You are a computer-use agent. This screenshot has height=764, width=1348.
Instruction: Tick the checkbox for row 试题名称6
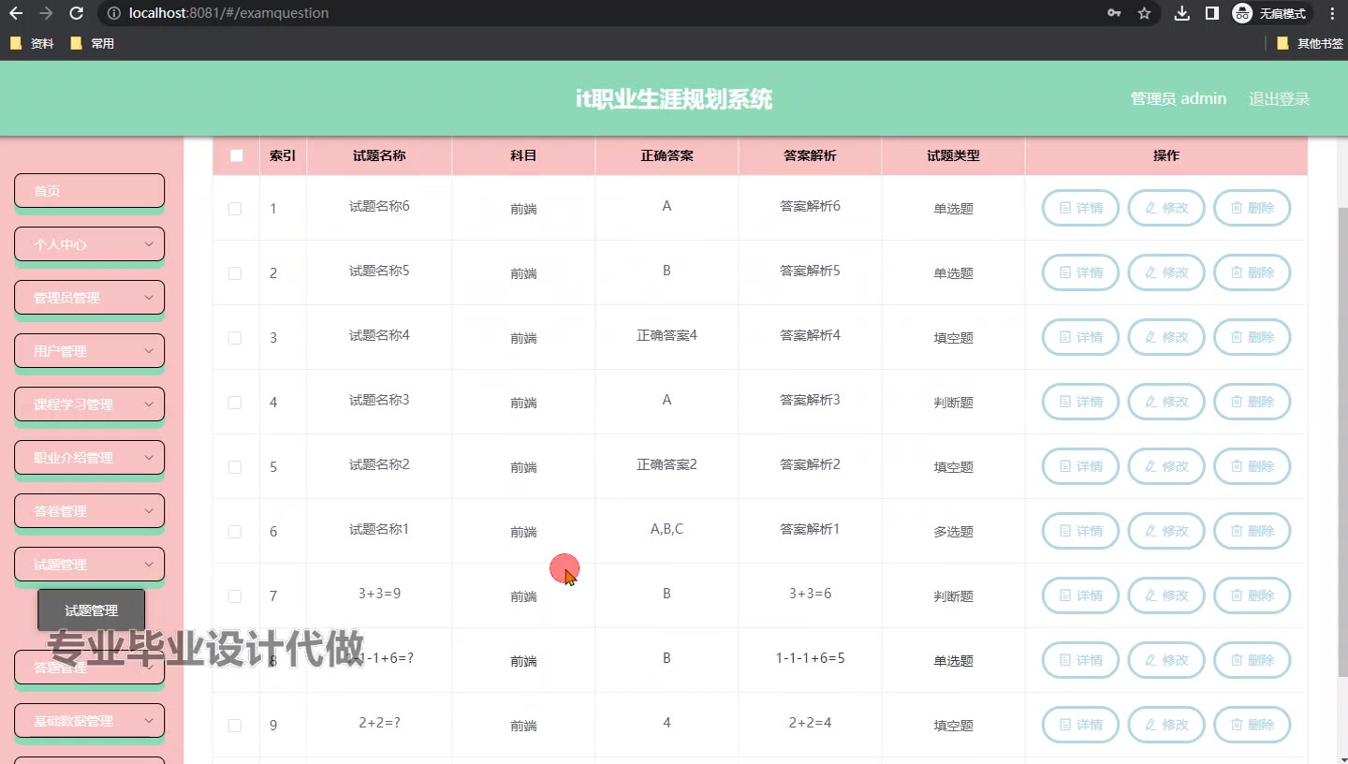tap(235, 209)
